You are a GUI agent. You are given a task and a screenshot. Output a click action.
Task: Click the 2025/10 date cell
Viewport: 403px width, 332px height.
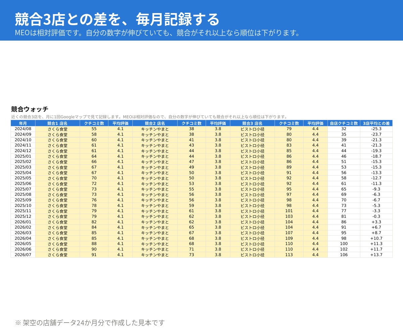coord(23,206)
